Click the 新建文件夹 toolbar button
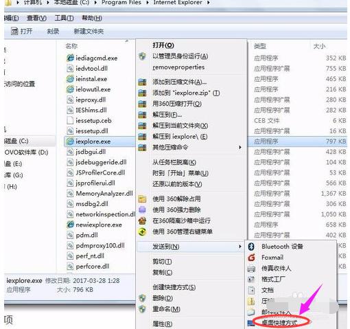Screen dimensions: 350x329 click(89, 32)
